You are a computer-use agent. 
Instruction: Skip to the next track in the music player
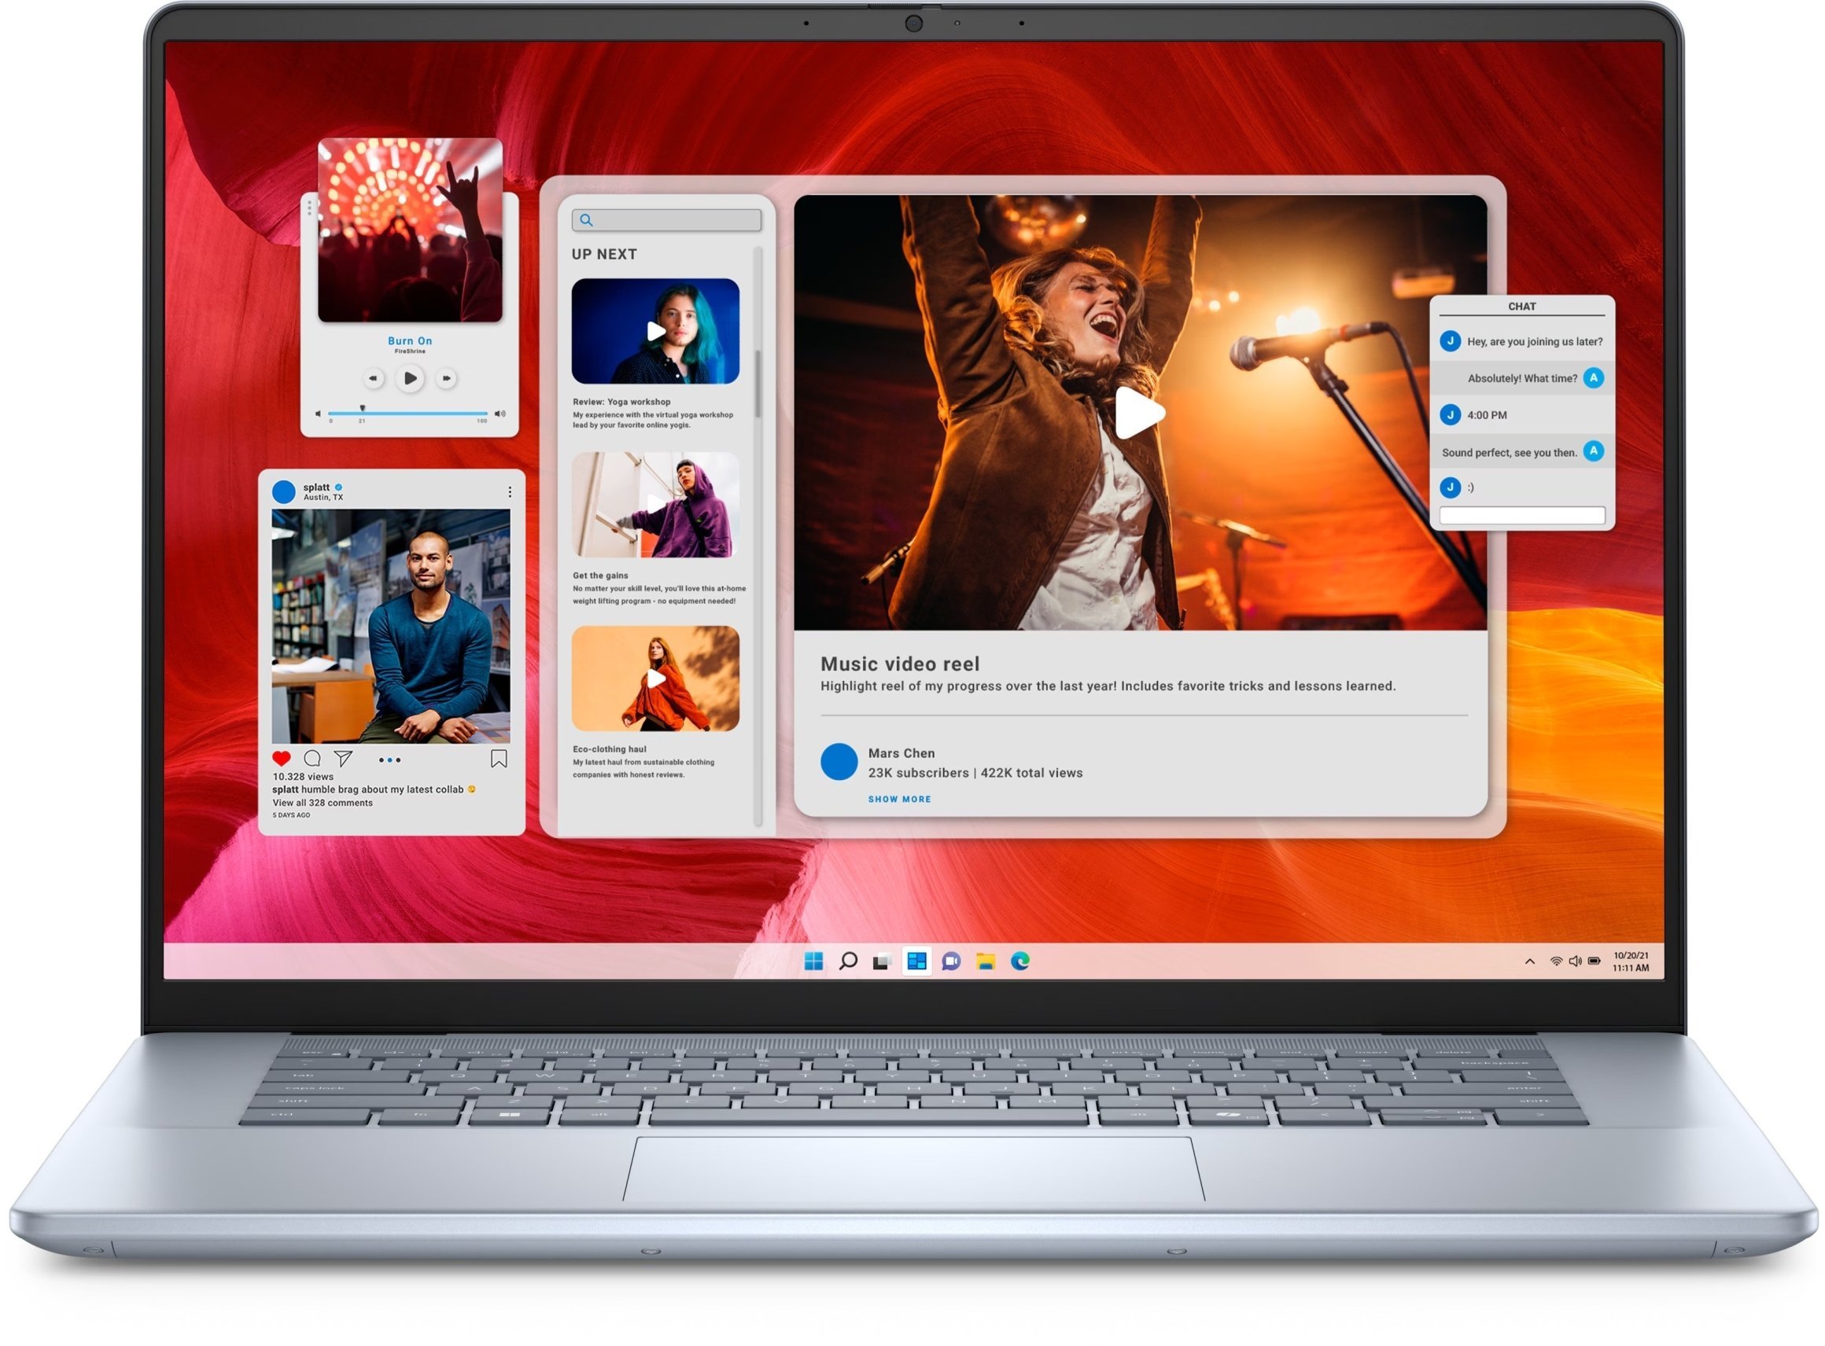tap(446, 379)
